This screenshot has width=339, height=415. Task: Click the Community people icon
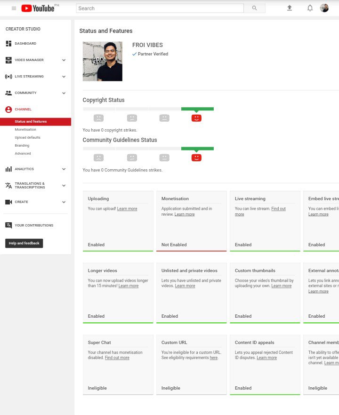coord(8,93)
